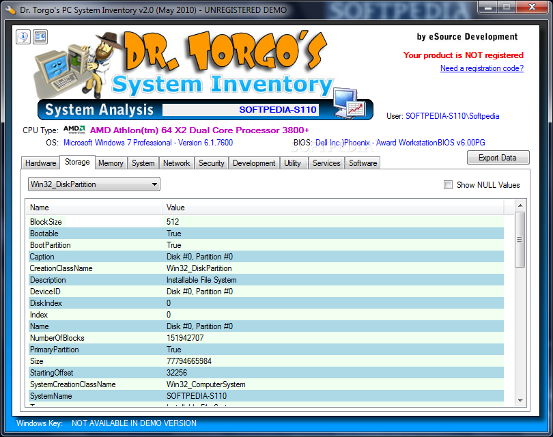Viewport: 553px width, 437px height.
Task: Select the DeviceID row
Action: (x=266, y=292)
